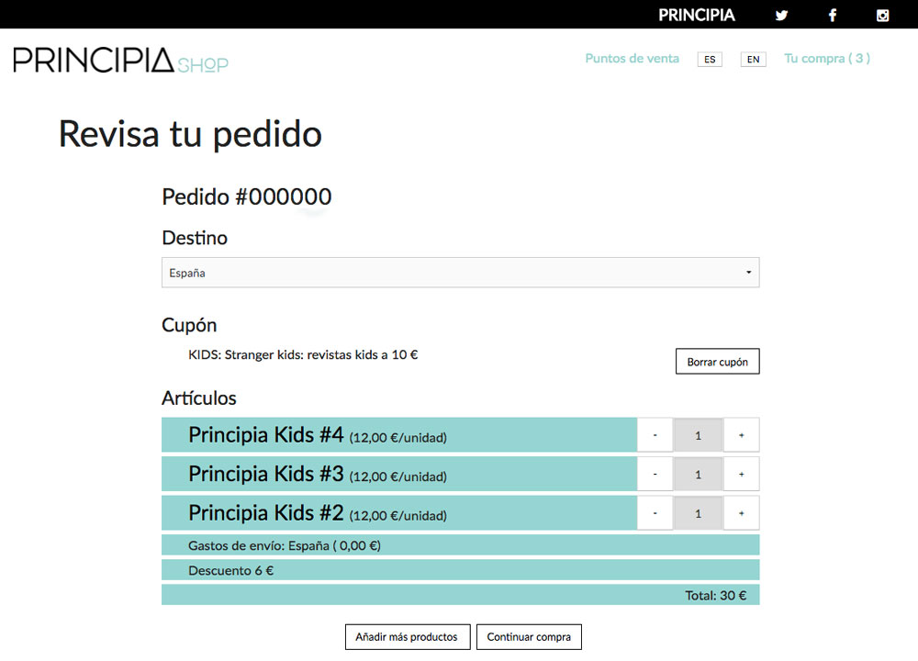This screenshot has width=918, height=661.
Task: Open Tu compra ( 3 ) cart
Action: tap(827, 59)
